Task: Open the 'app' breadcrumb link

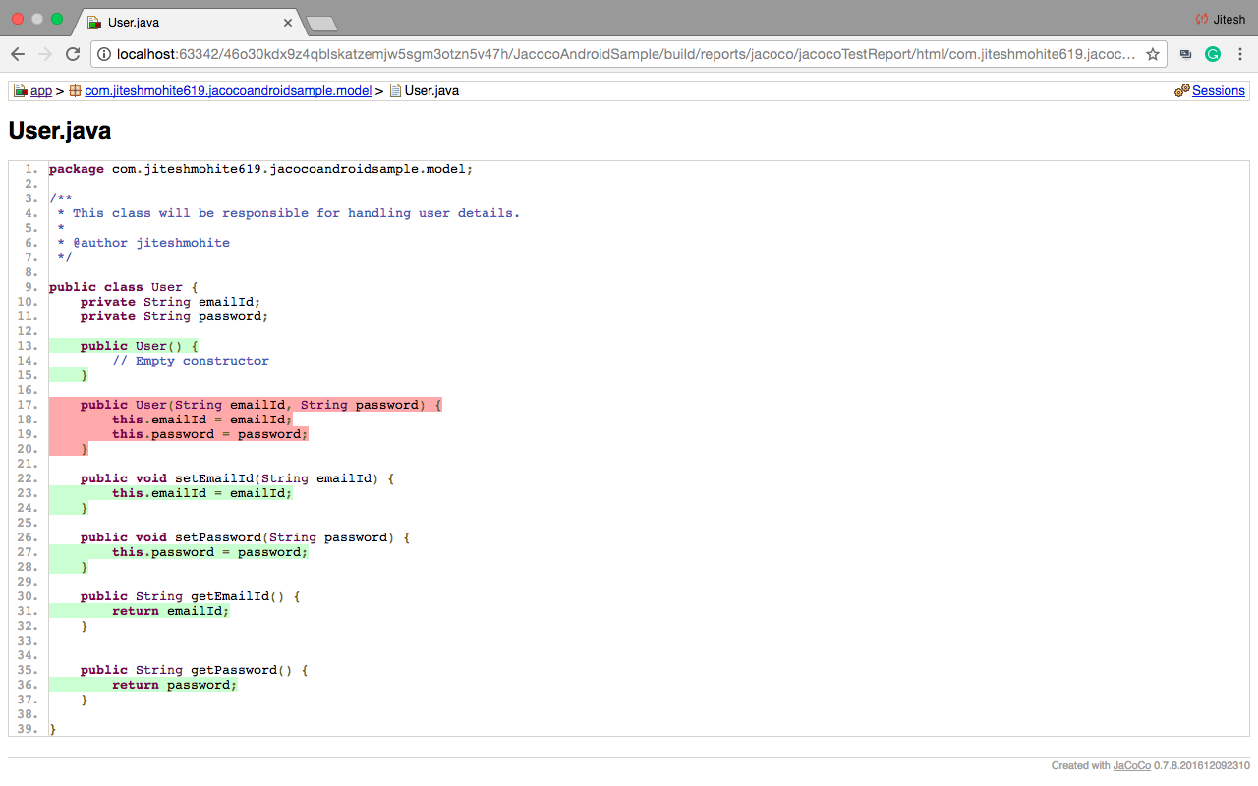Action: pos(41,91)
